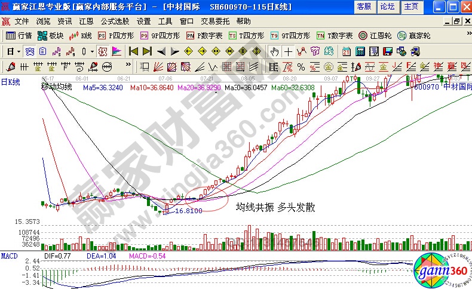The height and width of the screenshot is (289, 472).
Task: Open the 公式选股 menu
Action: 115,21
